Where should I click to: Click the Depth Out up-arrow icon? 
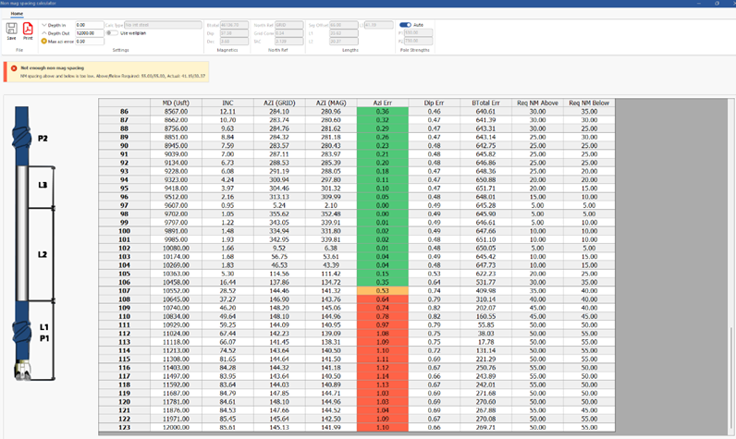tap(44, 33)
